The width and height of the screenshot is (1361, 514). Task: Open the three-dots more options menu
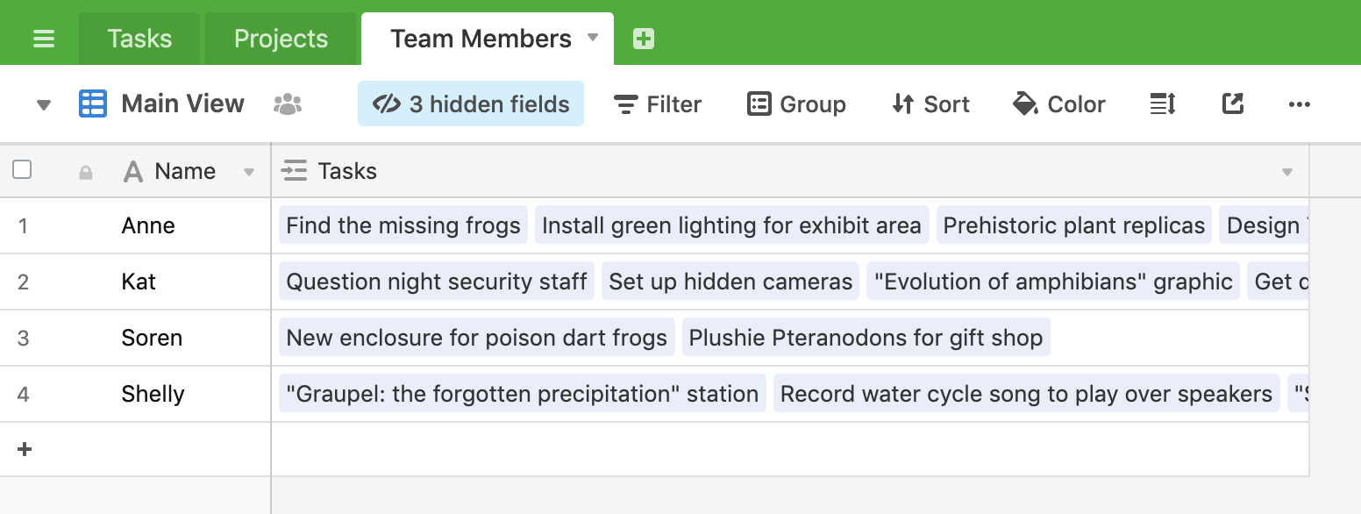click(1300, 104)
